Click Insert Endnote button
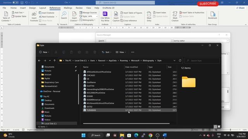Image resolution: width=248 pixels, height=139 pixels. (x=46, y=13)
